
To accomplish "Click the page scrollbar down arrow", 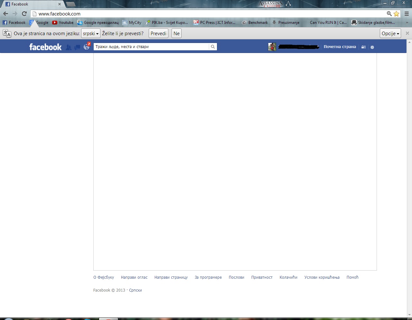I will tap(409, 315).
